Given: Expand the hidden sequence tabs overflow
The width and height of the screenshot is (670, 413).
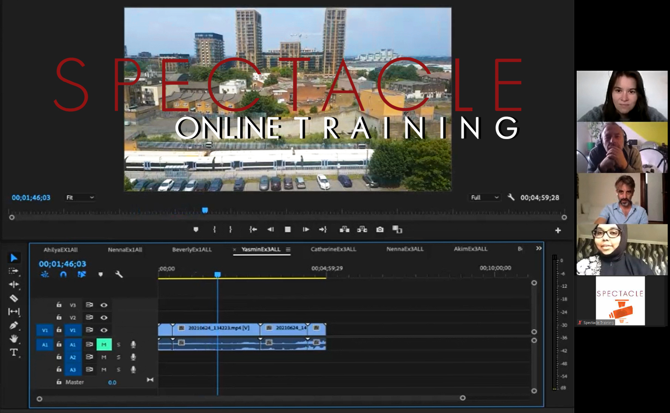Looking at the screenshot, I should coord(538,249).
